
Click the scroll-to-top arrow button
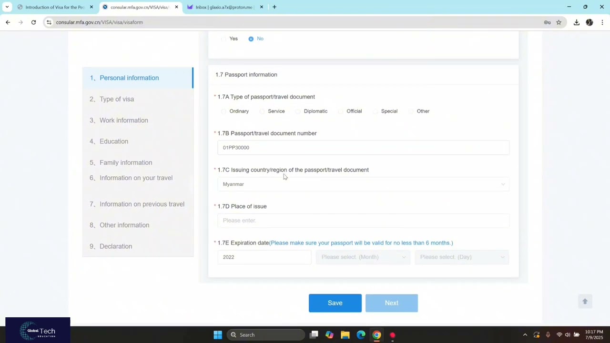click(585, 302)
